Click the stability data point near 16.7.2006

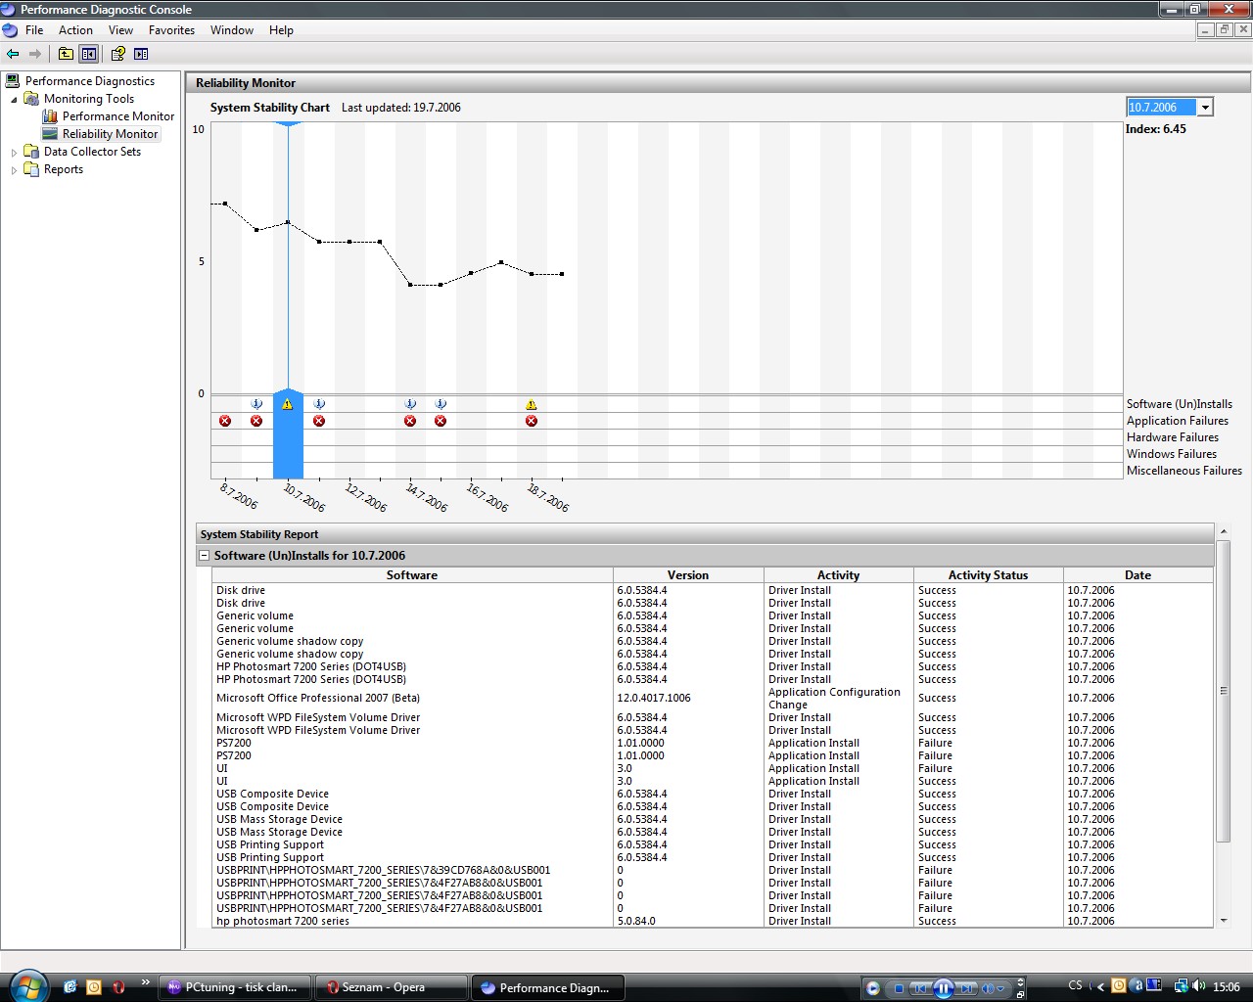pyautogui.click(x=471, y=273)
